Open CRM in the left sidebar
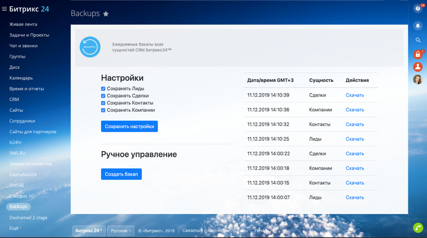Screen dimensions: 427x238 pyautogui.click(x=14, y=99)
